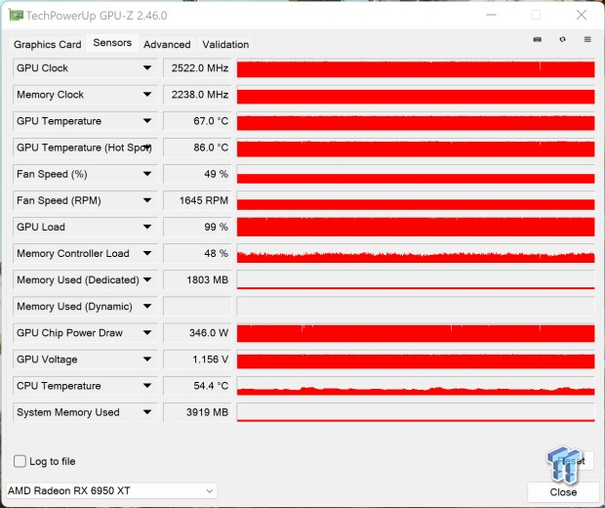Viewport: 605px width, 508px height.
Task: Click the GPU-Z app icon in title bar
Action: [x=16, y=16]
